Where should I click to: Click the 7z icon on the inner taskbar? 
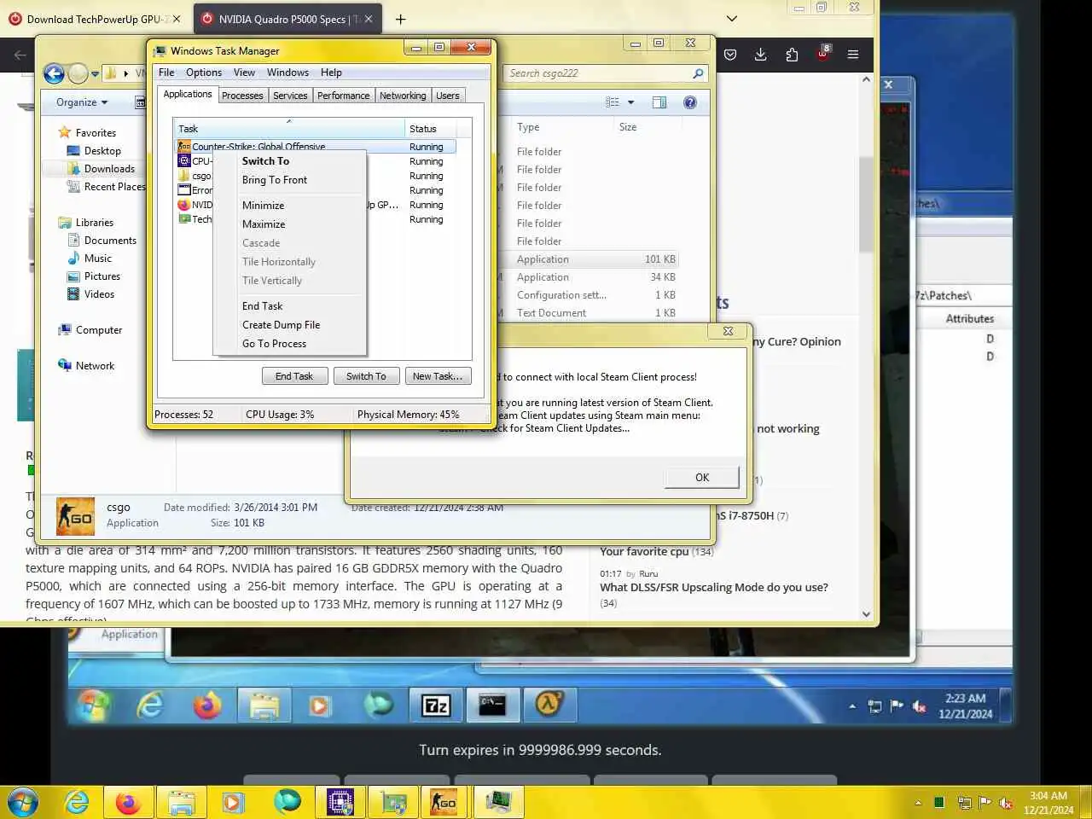(x=436, y=706)
